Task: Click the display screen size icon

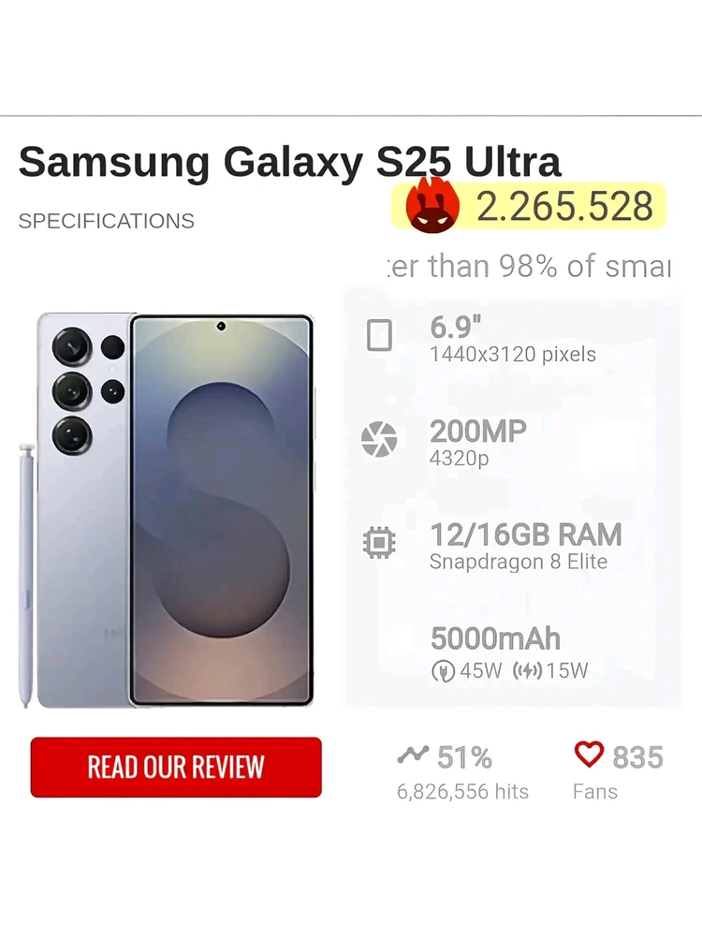Action: click(379, 334)
